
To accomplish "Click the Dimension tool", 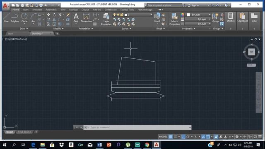I will click(x=86, y=18).
